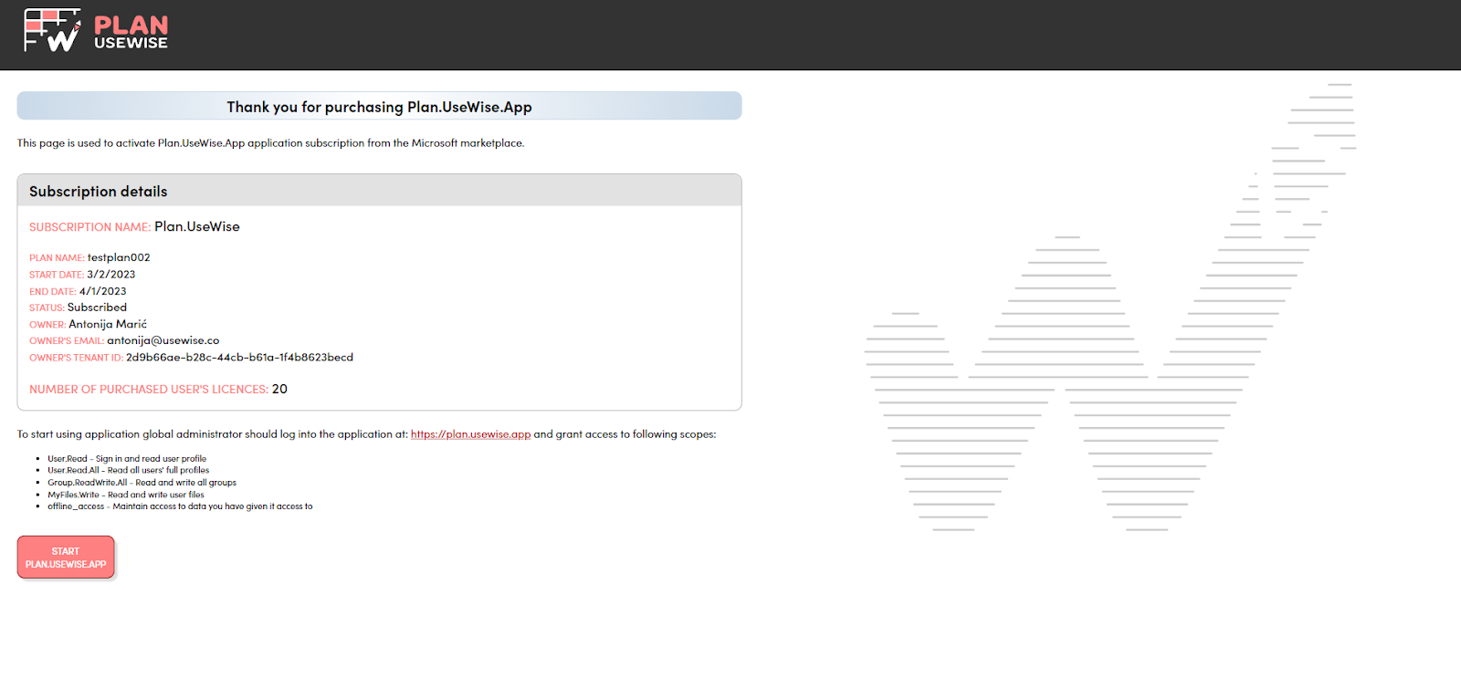Select the 'Subscription details' panel header
This screenshot has width=1461, height=699.
click(379, 191)
